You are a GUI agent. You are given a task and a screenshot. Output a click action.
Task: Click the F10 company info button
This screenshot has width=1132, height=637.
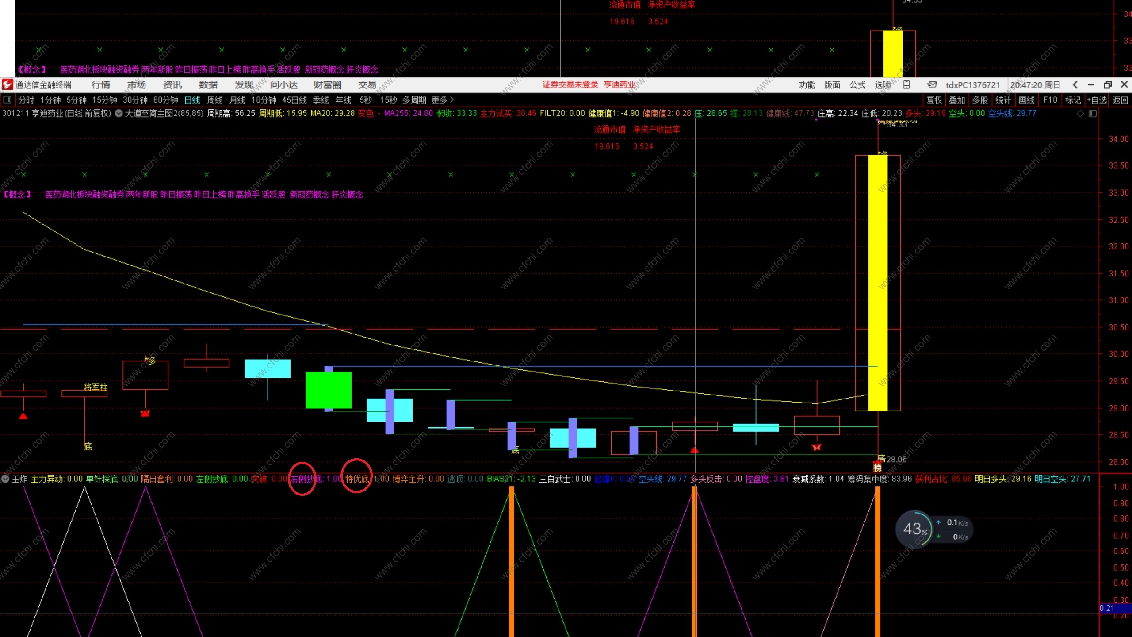(1050, 100)
